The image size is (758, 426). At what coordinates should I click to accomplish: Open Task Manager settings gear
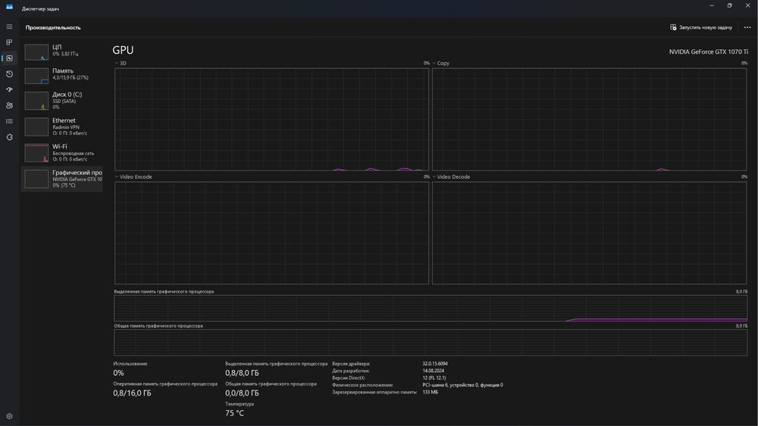coord(9,416)
